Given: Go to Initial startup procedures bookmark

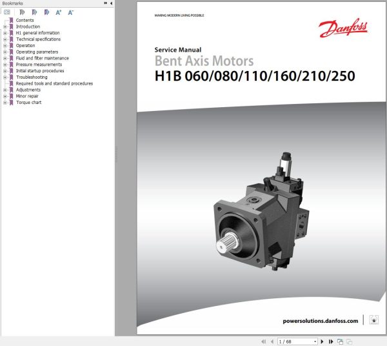Looking at the screenshot, I should 40,70.
